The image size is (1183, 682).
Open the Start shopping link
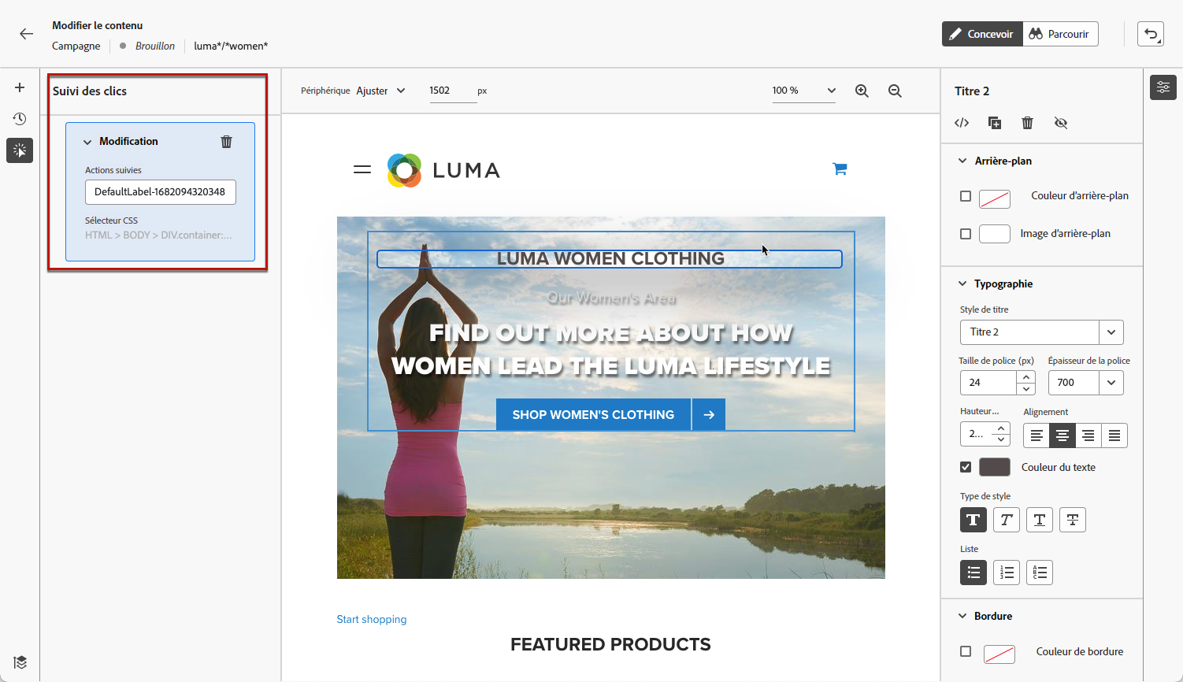click(x=372, y=620)
